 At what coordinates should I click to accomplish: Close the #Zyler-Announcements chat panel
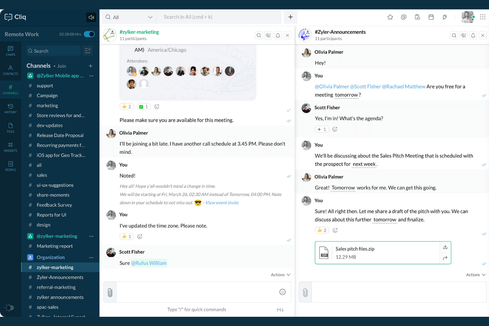click(x=483, y=35)
